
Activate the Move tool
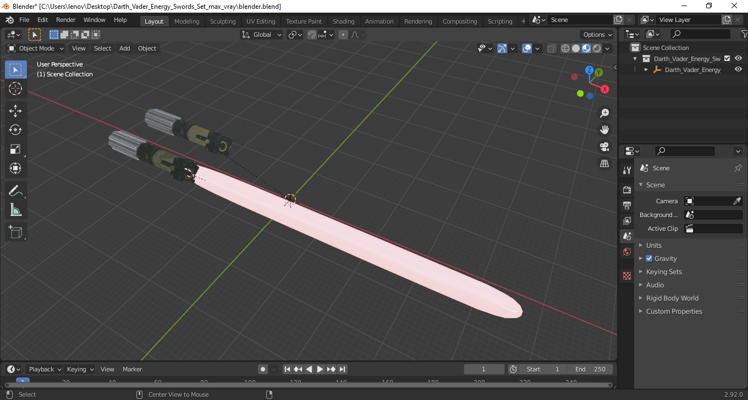tap(15, 110)
